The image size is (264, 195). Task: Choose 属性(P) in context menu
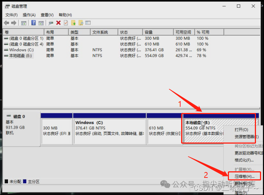[241, 193]
